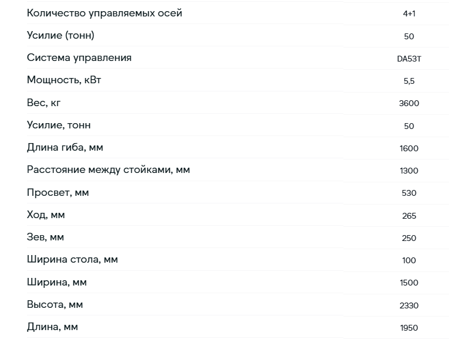Click the 'Высота, мм' label
The width and height of the screenshot is (449, 343).
click(x=55, y=304)
